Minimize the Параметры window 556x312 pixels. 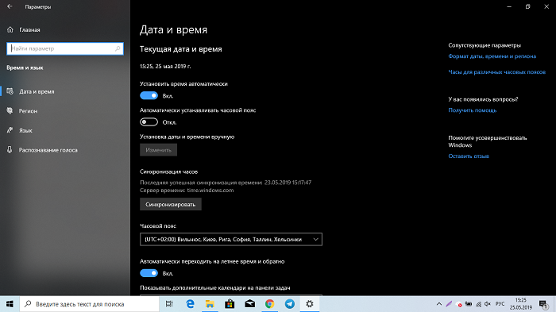(x=509, y=6)
